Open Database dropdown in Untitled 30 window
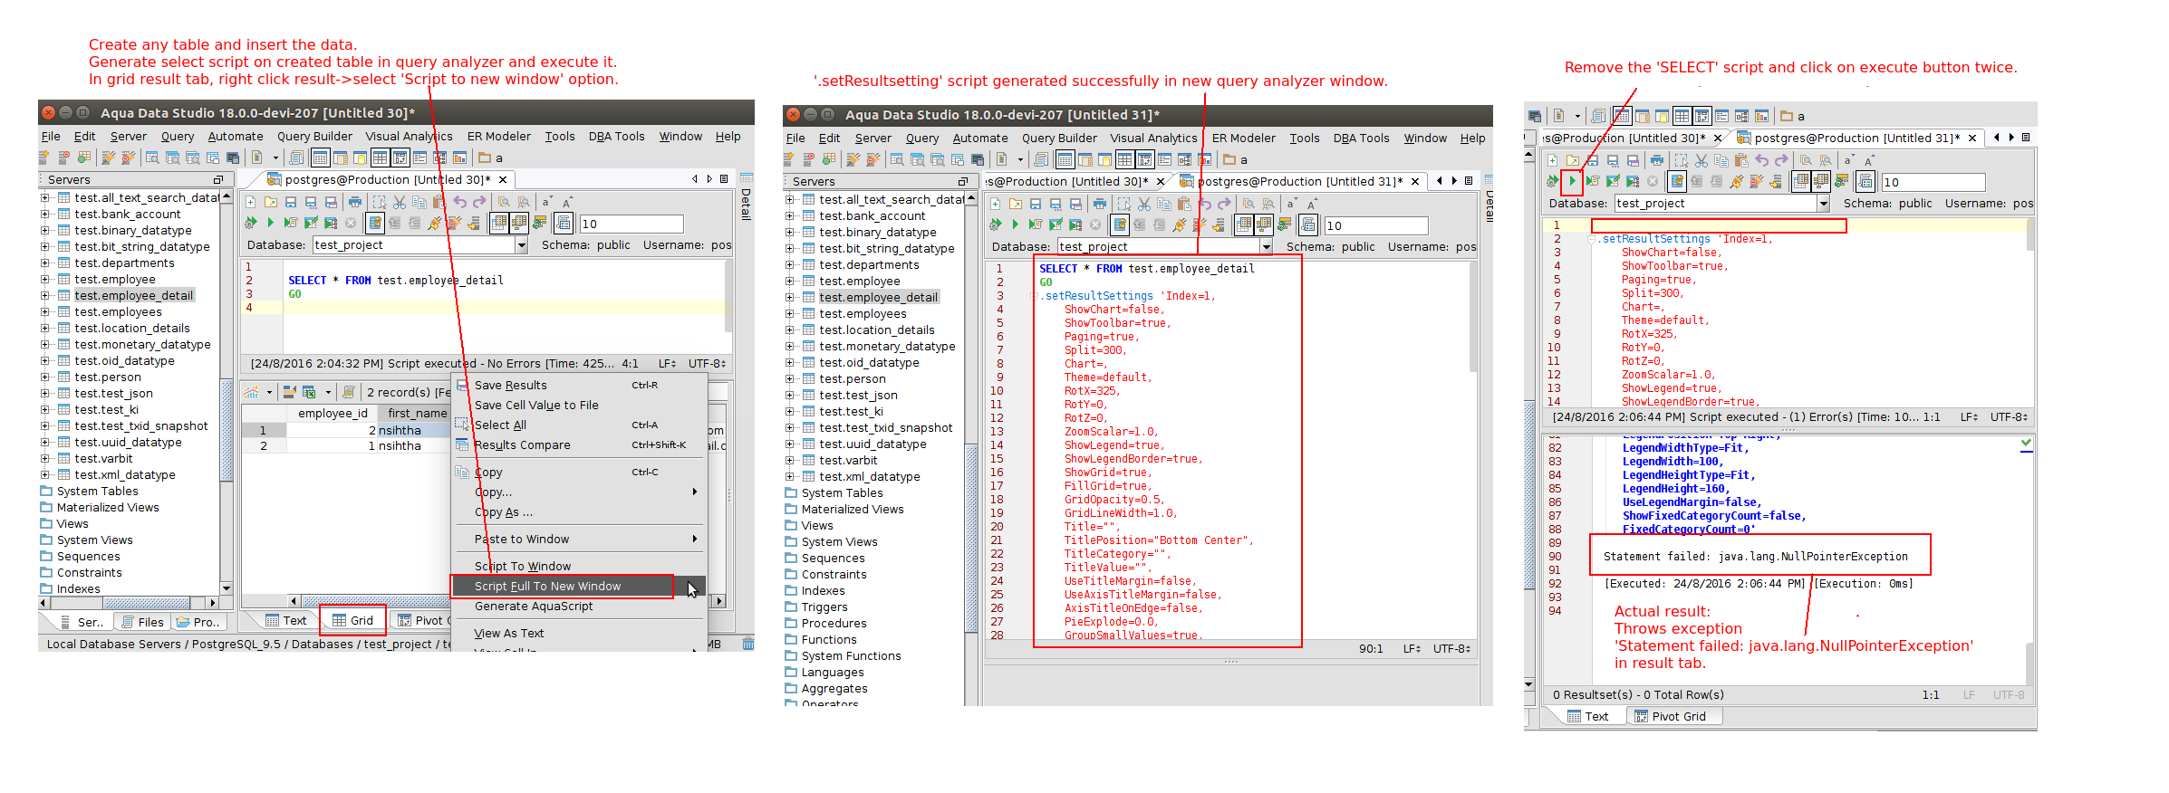This screenshot has height=793, width=2169. (x=522, y=244)
